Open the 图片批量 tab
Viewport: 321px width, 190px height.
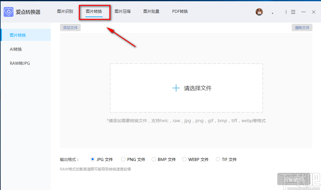tap(151, 11)
